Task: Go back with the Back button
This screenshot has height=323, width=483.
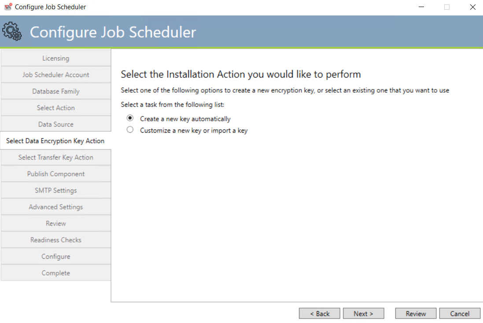Action: point(320,313)
